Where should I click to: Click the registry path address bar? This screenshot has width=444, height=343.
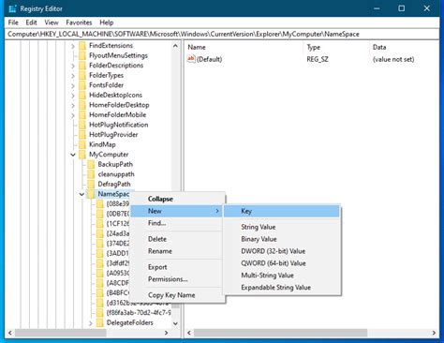click(x=222, y=34)
